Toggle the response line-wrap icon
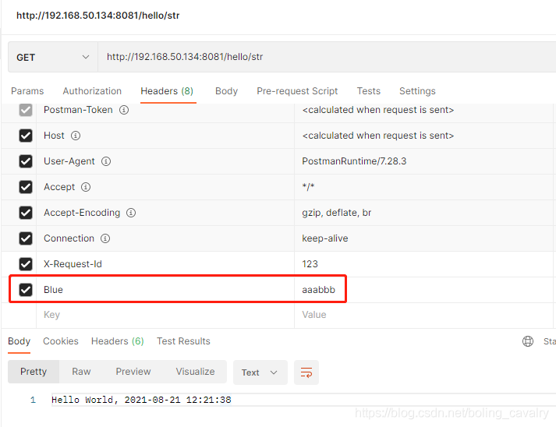The width and height of the screenshot is (556, 427). (306, 372)
